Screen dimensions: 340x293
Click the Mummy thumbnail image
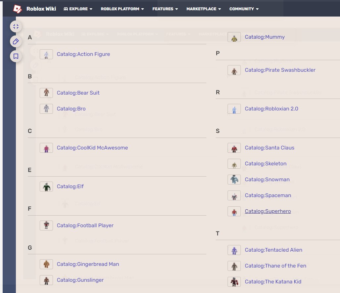coord(234,37)
